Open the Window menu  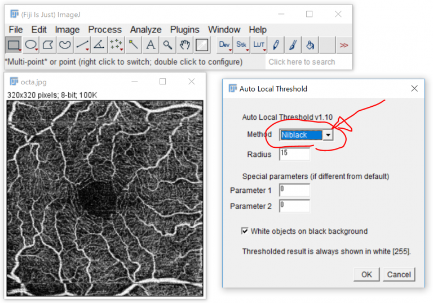click(x=224, y=29)
